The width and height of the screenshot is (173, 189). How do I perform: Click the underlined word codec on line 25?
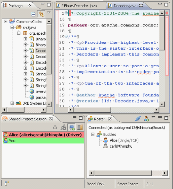pyautogui.click(x=144, y=72)
